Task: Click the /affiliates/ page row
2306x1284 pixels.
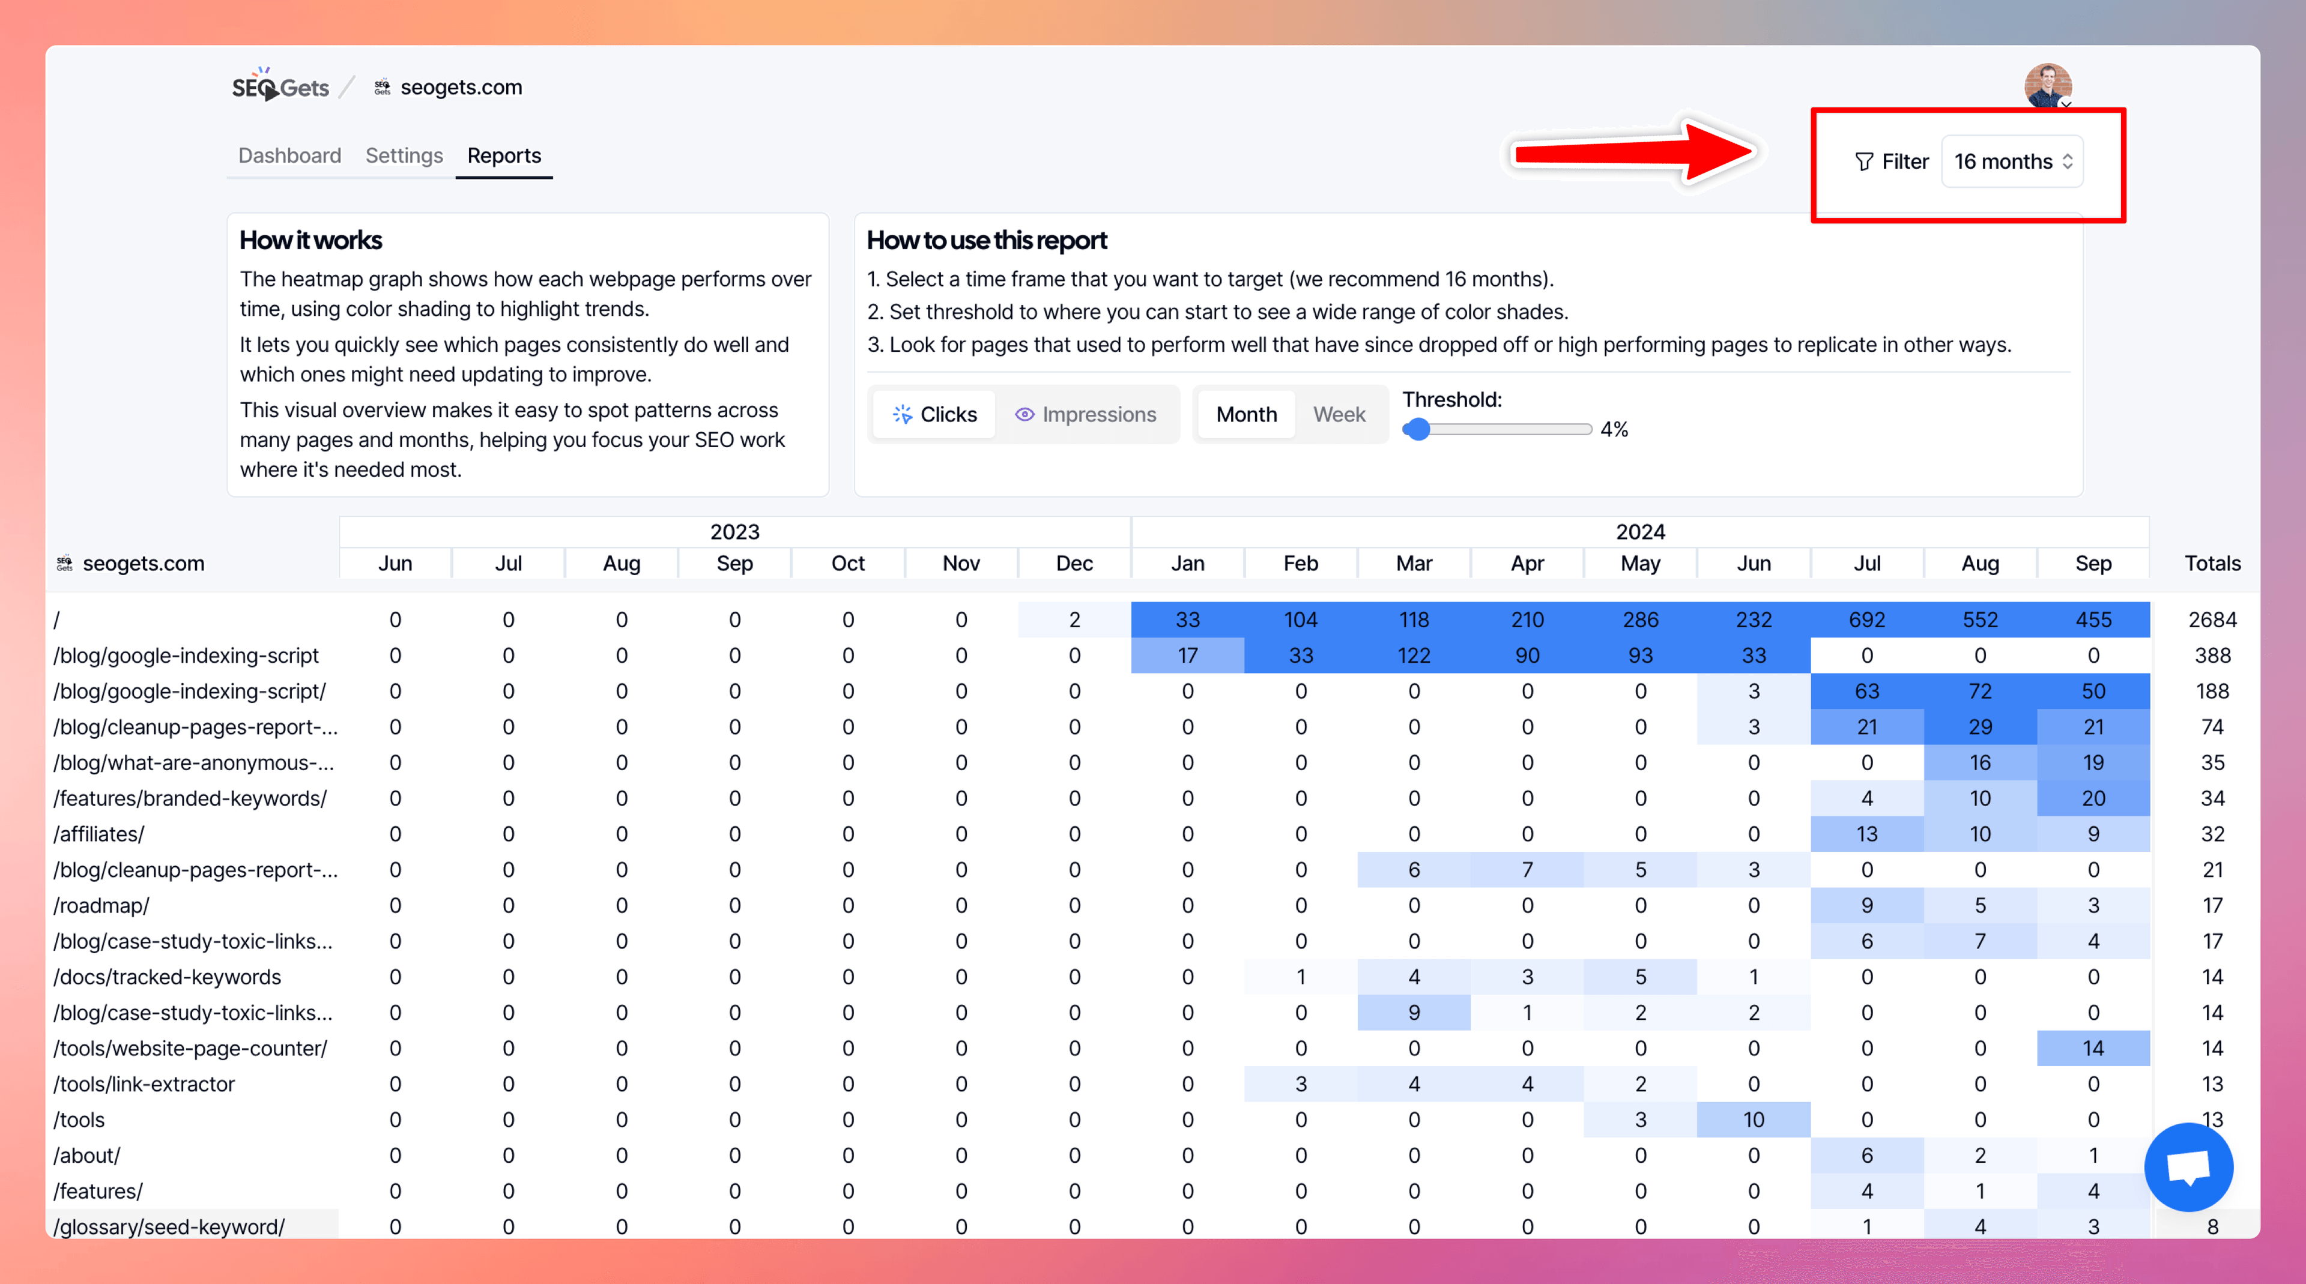Action: tap(98, 835)
